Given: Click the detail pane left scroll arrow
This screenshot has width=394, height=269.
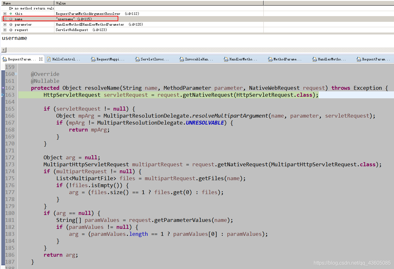Looking at the screenshot, I should (x=4, y=50).
